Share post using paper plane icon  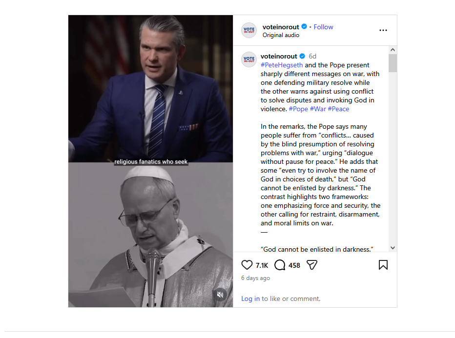tap(312, 265)
